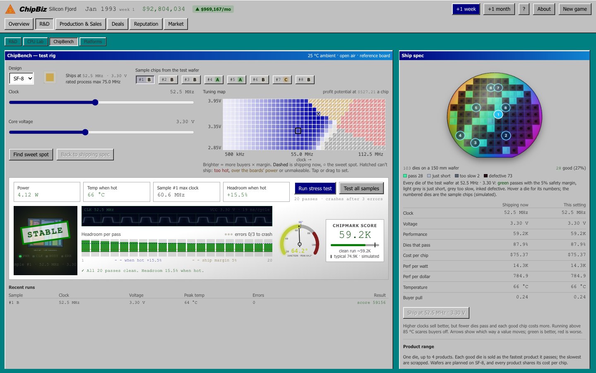The image size is (596, 373).
Task: Select wafer die marker number 3
Action: coord(475,143)
